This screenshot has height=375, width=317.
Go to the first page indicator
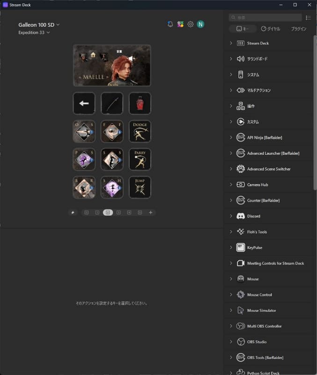(87, 212)
